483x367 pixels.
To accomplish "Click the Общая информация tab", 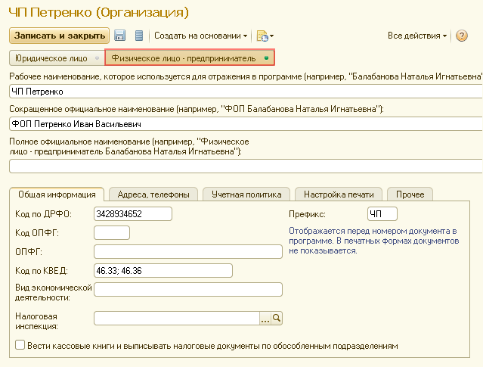I will (57, 194).
